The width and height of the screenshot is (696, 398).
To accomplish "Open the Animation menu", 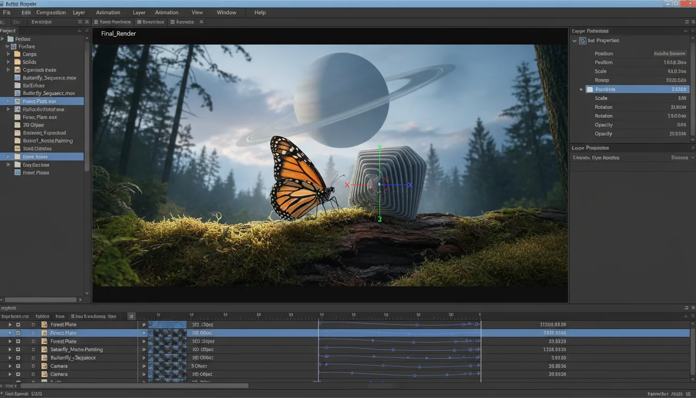I will click(x=108, y=12).
